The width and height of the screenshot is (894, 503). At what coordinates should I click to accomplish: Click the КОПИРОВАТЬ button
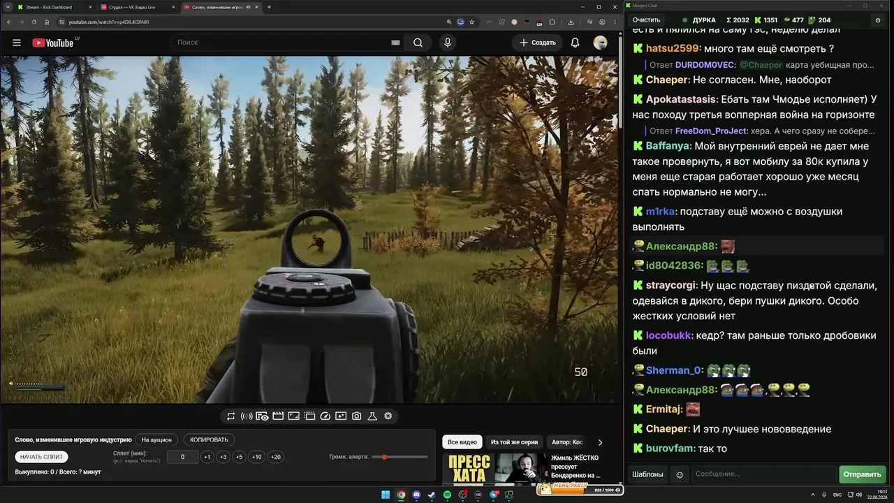pyautogui.click(x=209, y=440)
